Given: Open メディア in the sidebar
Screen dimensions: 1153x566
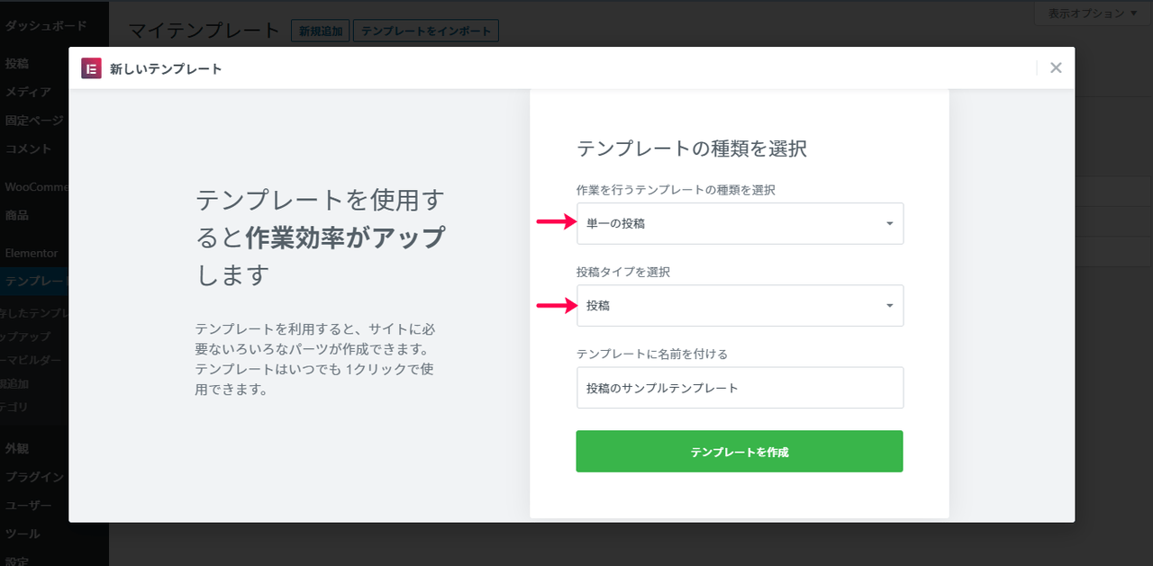Looking at the screenshot, I should point(28,92).
